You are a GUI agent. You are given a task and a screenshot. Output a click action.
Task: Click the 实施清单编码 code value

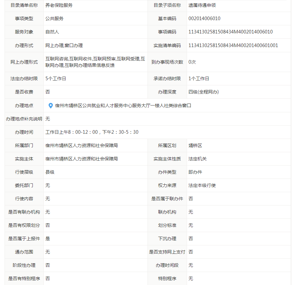click(x=233, y=45)
